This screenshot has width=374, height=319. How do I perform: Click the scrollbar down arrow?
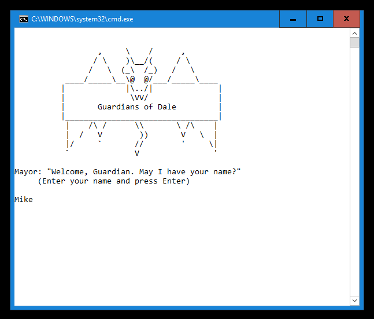pyautogui.click(x=354, y=300)
